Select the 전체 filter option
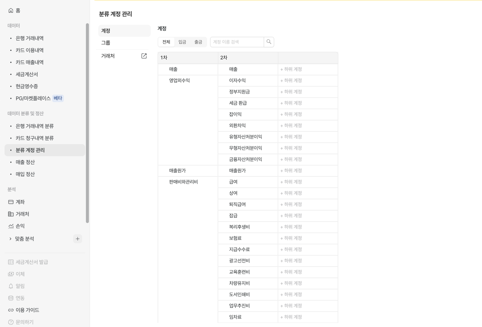482x327 pixels. 166,42
